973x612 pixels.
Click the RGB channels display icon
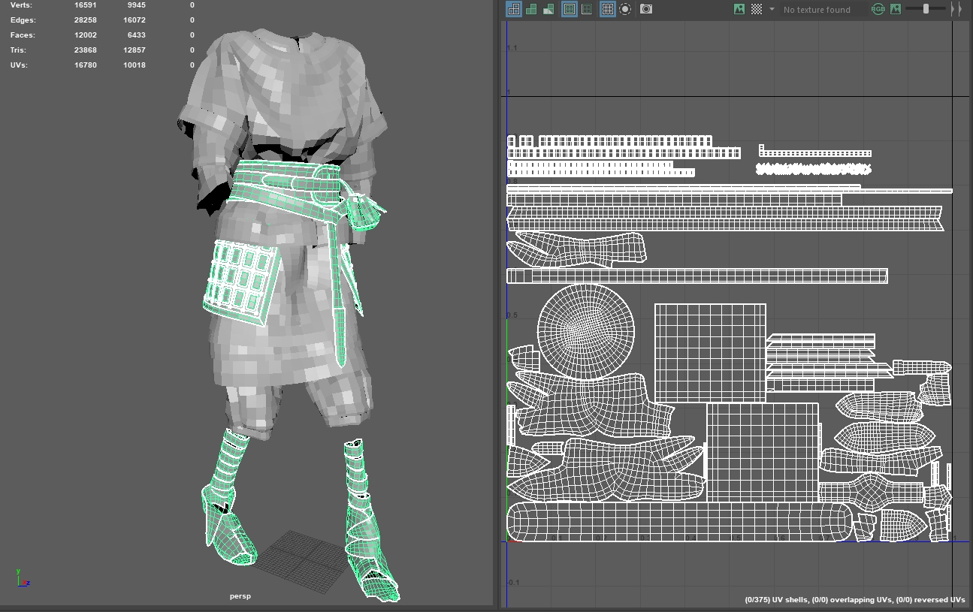point(878,9)
